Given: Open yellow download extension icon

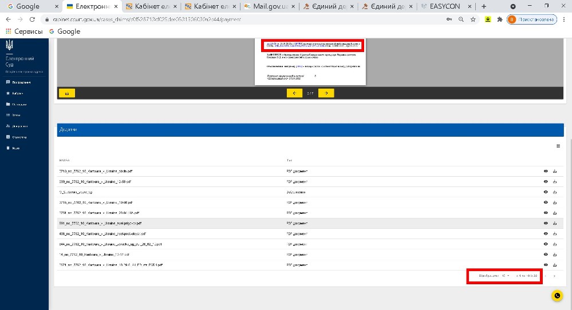Looking at the screenshot, I should (488, 19).
